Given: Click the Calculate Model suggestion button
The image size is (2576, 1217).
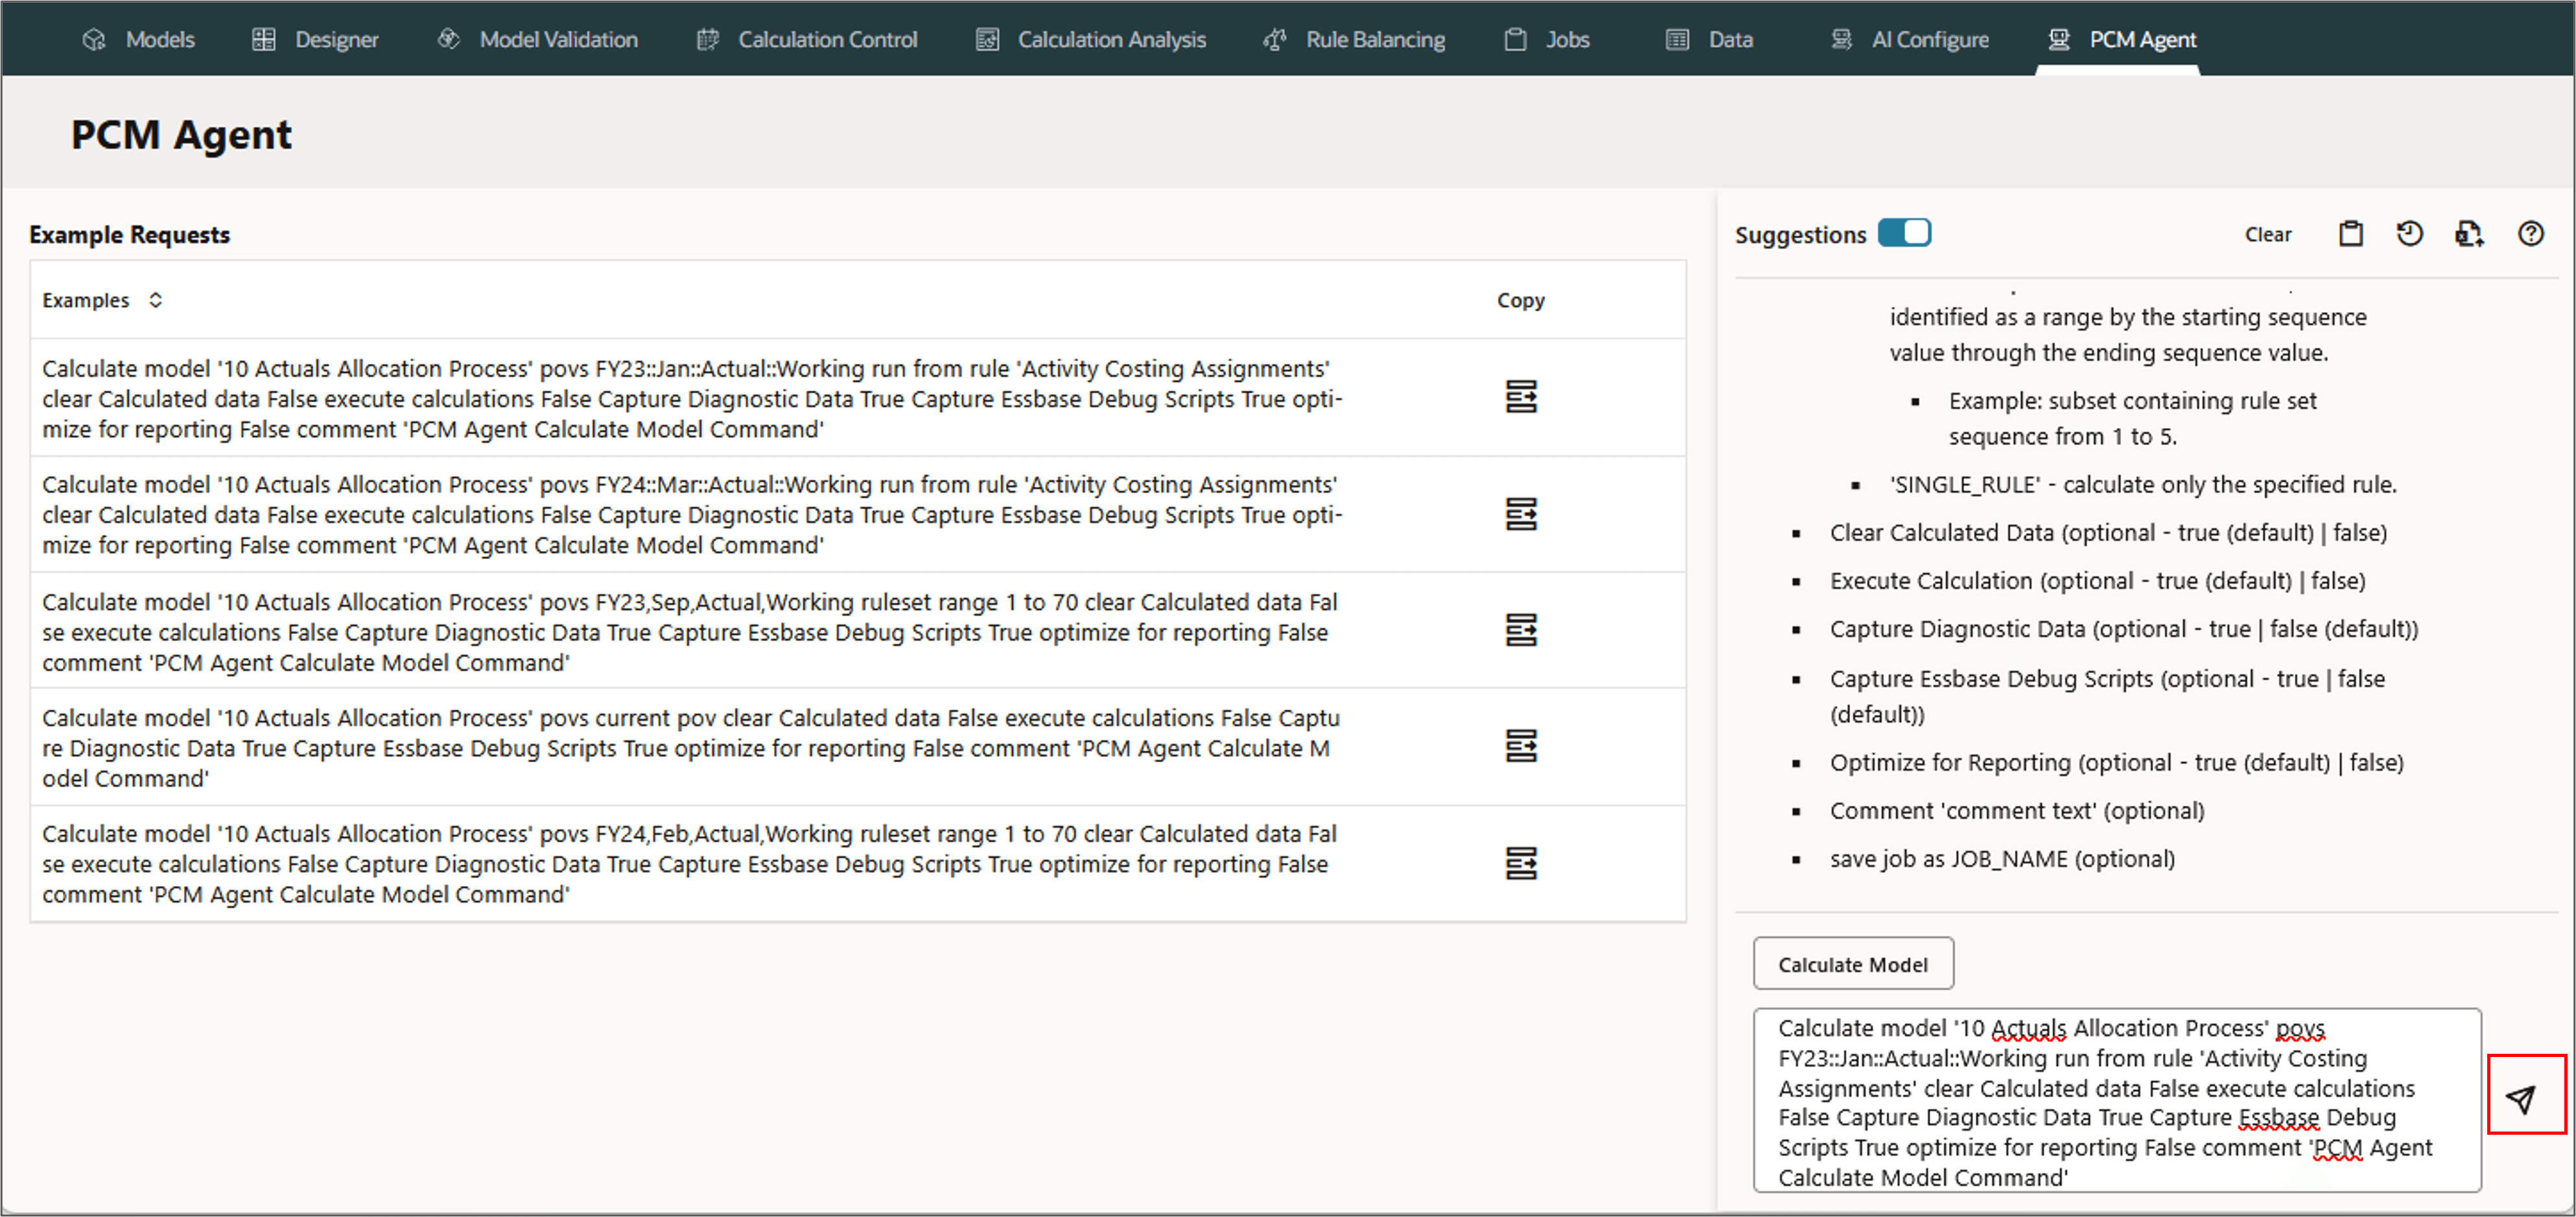Looking at the screenshot, I should (1852, 964).
